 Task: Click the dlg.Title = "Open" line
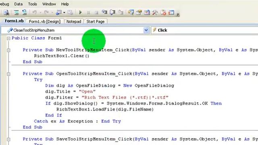click(x=70, y=91)
